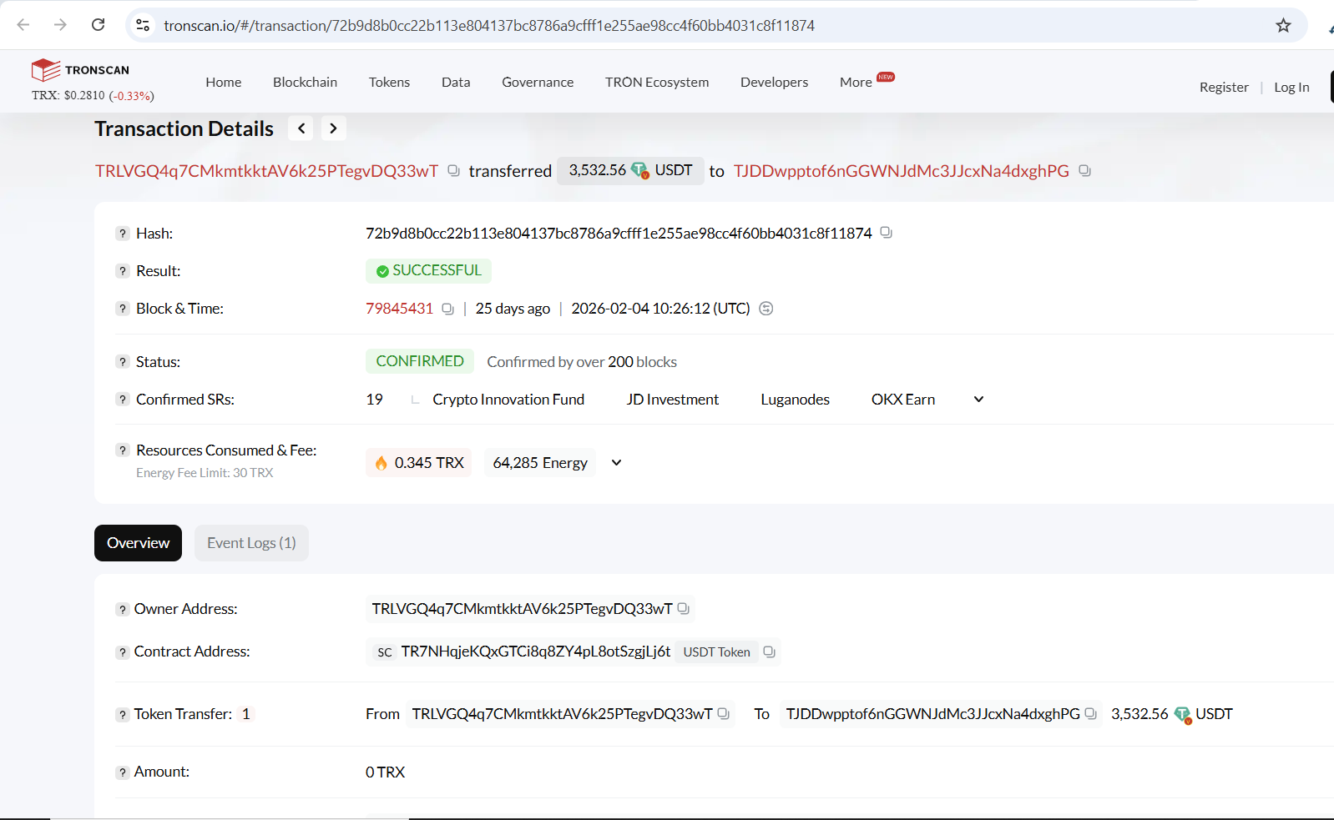Switch time format icon next to UTC timestamp

click(766, 309)
